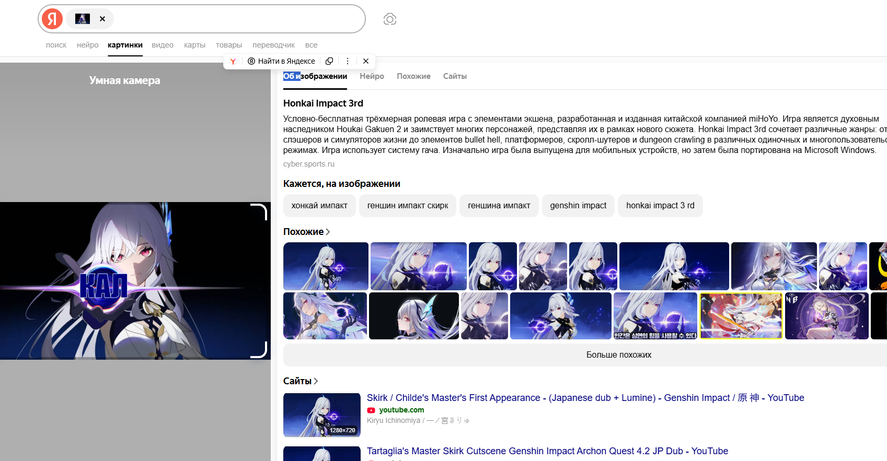Click the Yandex logo in search bar
This screenshot has width=887, height=461.
(x=52, y=19)
